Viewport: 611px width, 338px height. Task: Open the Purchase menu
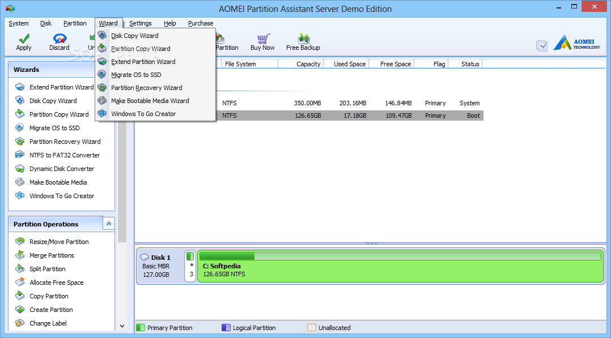(201, 23)
